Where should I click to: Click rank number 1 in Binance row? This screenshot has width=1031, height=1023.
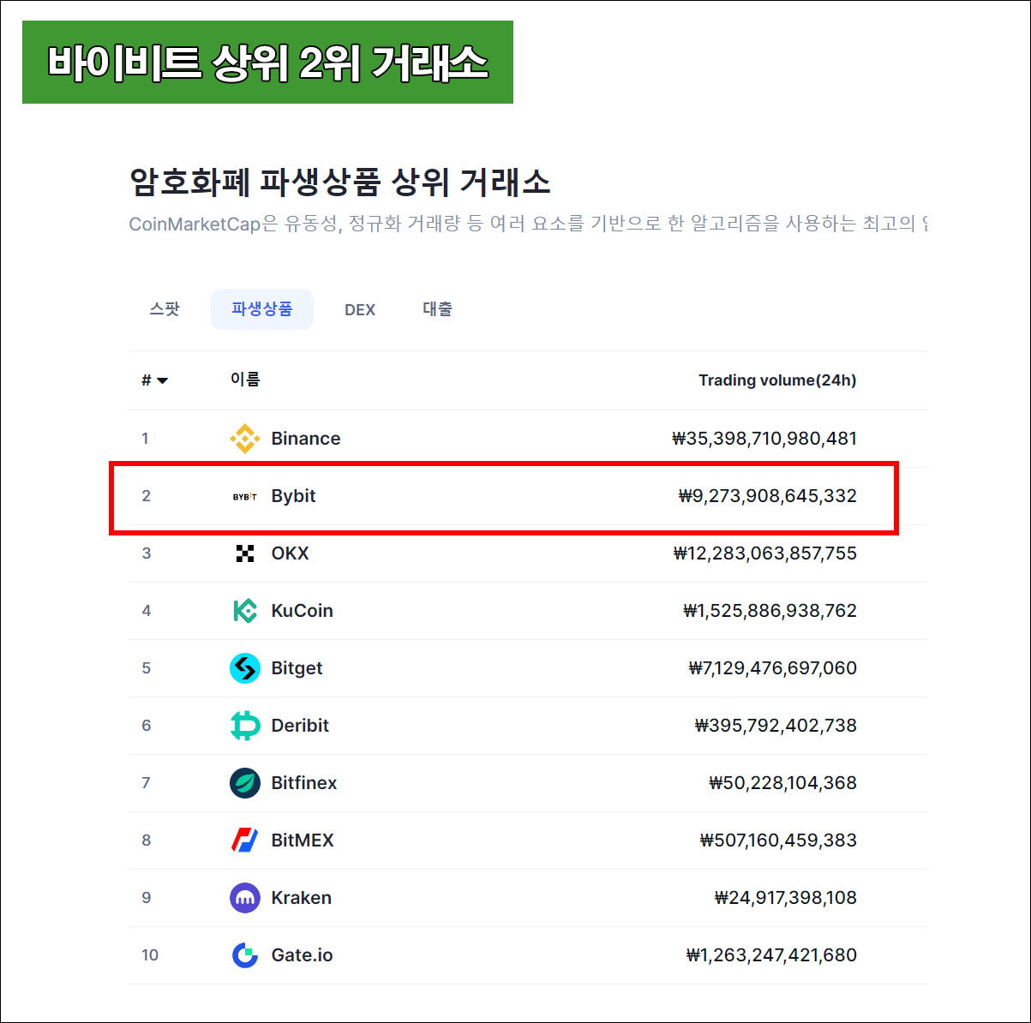(x=146, y=439)
